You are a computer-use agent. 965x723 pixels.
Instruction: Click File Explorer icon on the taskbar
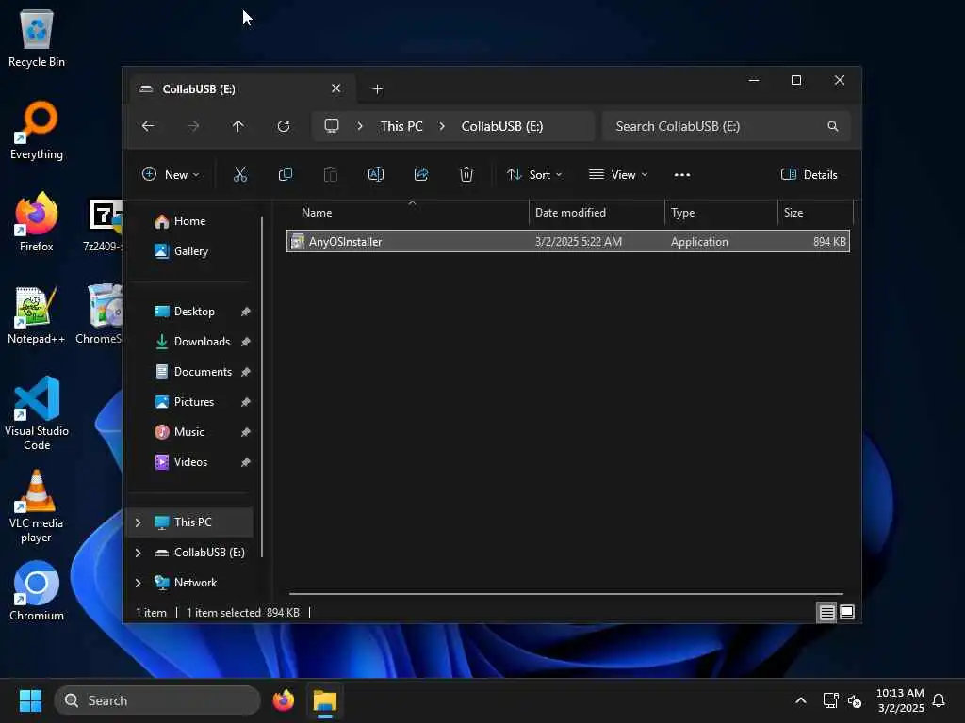[x=325, y=700]
